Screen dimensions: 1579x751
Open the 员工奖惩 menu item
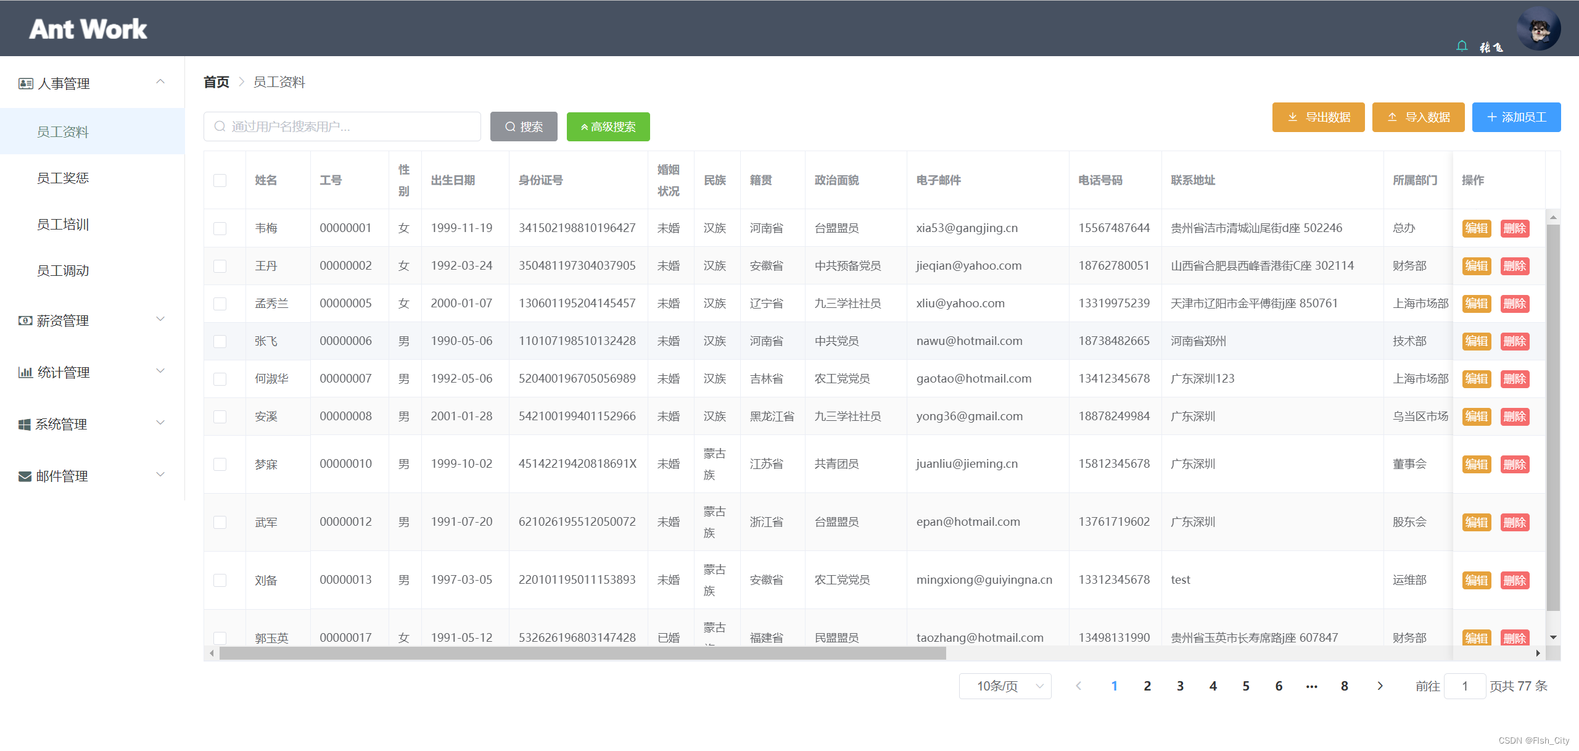click(63, 178)
